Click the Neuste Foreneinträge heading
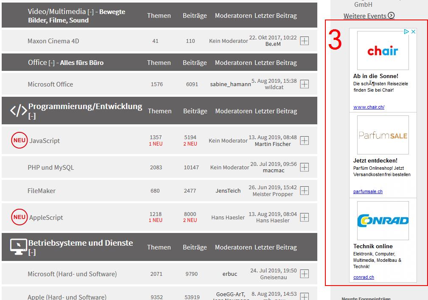 [x=366, y=298]
